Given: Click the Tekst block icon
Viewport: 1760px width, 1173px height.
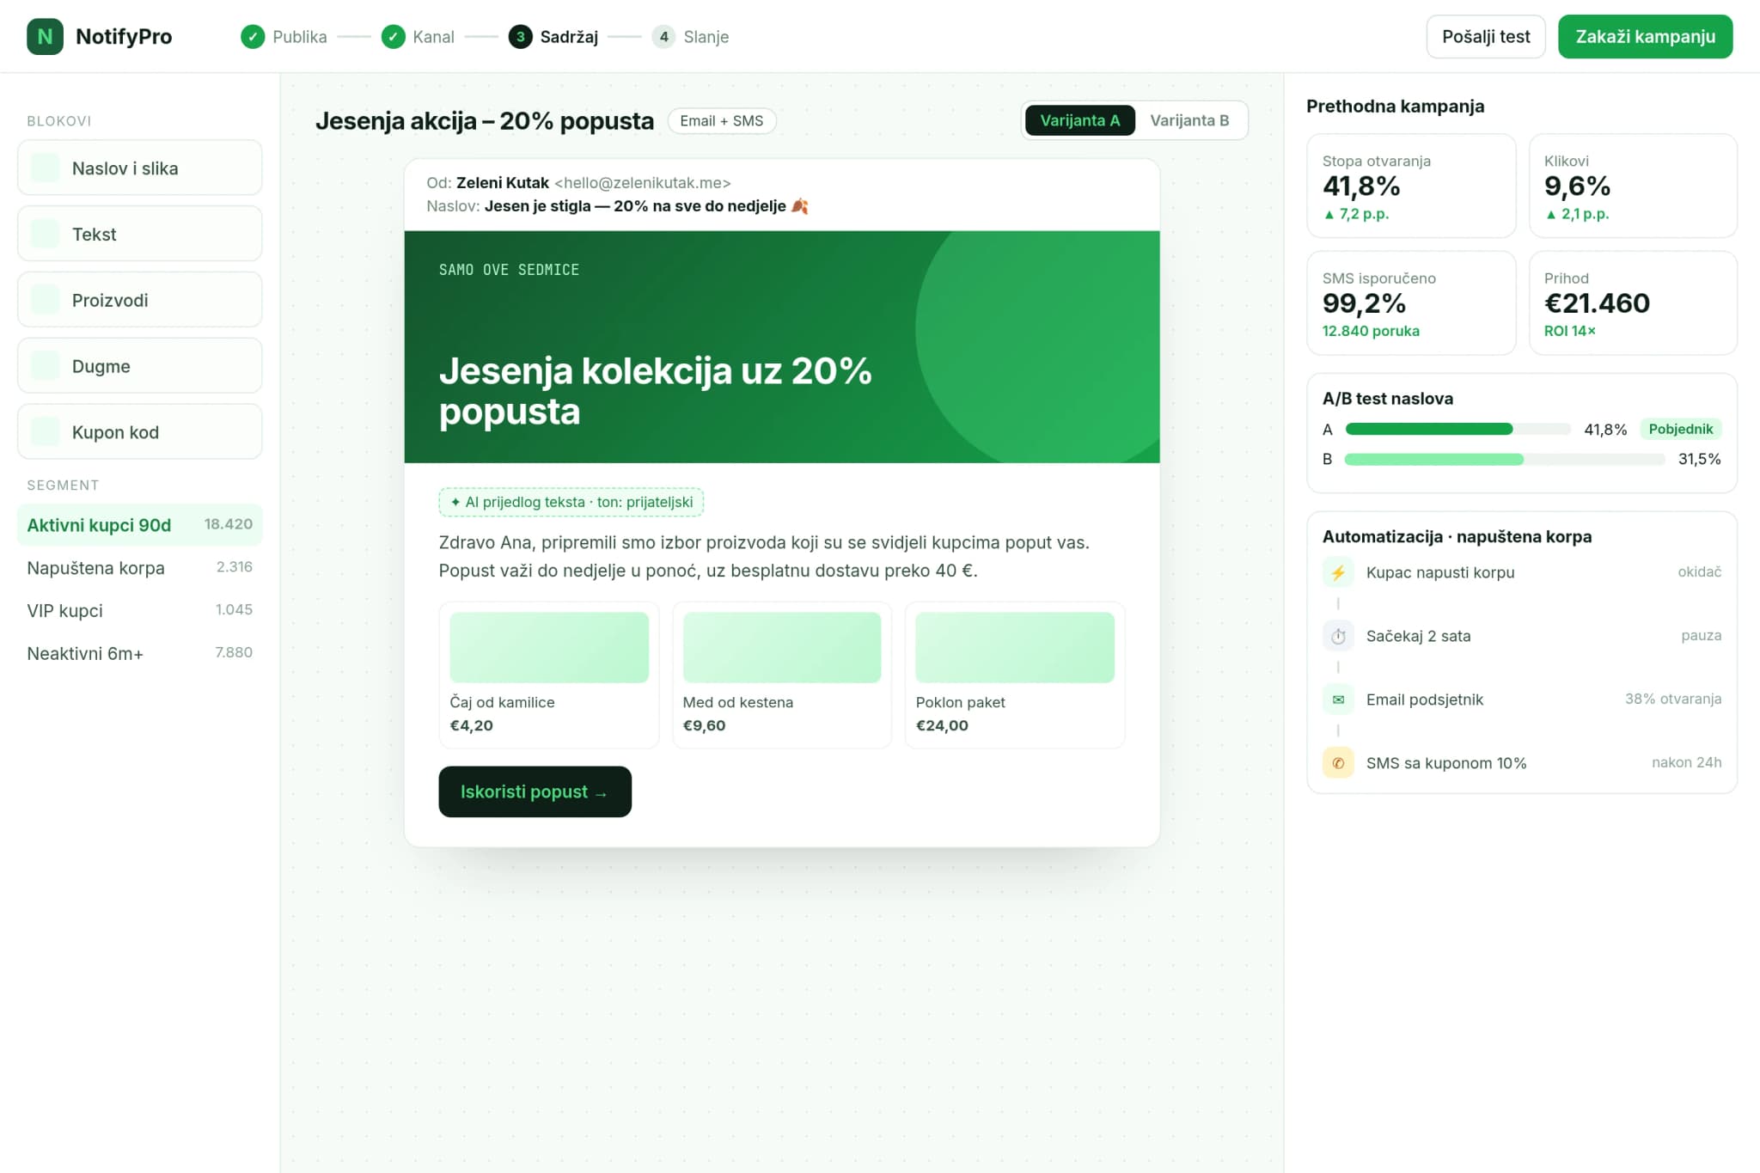Looking at the screenshot, I should pyautogui.click(x=46, y=234).
